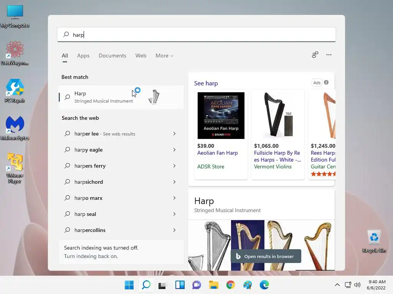Open VMware Player desktop shortcut
Image resolution: width=393 pixels, height=294 pixels.
tap(15, 168)
